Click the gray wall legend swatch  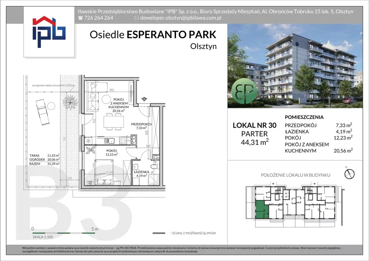(159, 233)
